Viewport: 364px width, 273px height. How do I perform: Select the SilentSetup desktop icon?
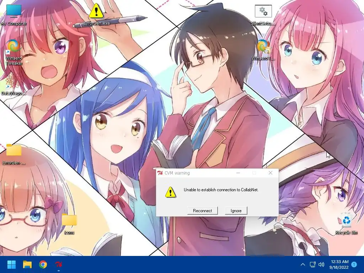click(x=263, y=15)
